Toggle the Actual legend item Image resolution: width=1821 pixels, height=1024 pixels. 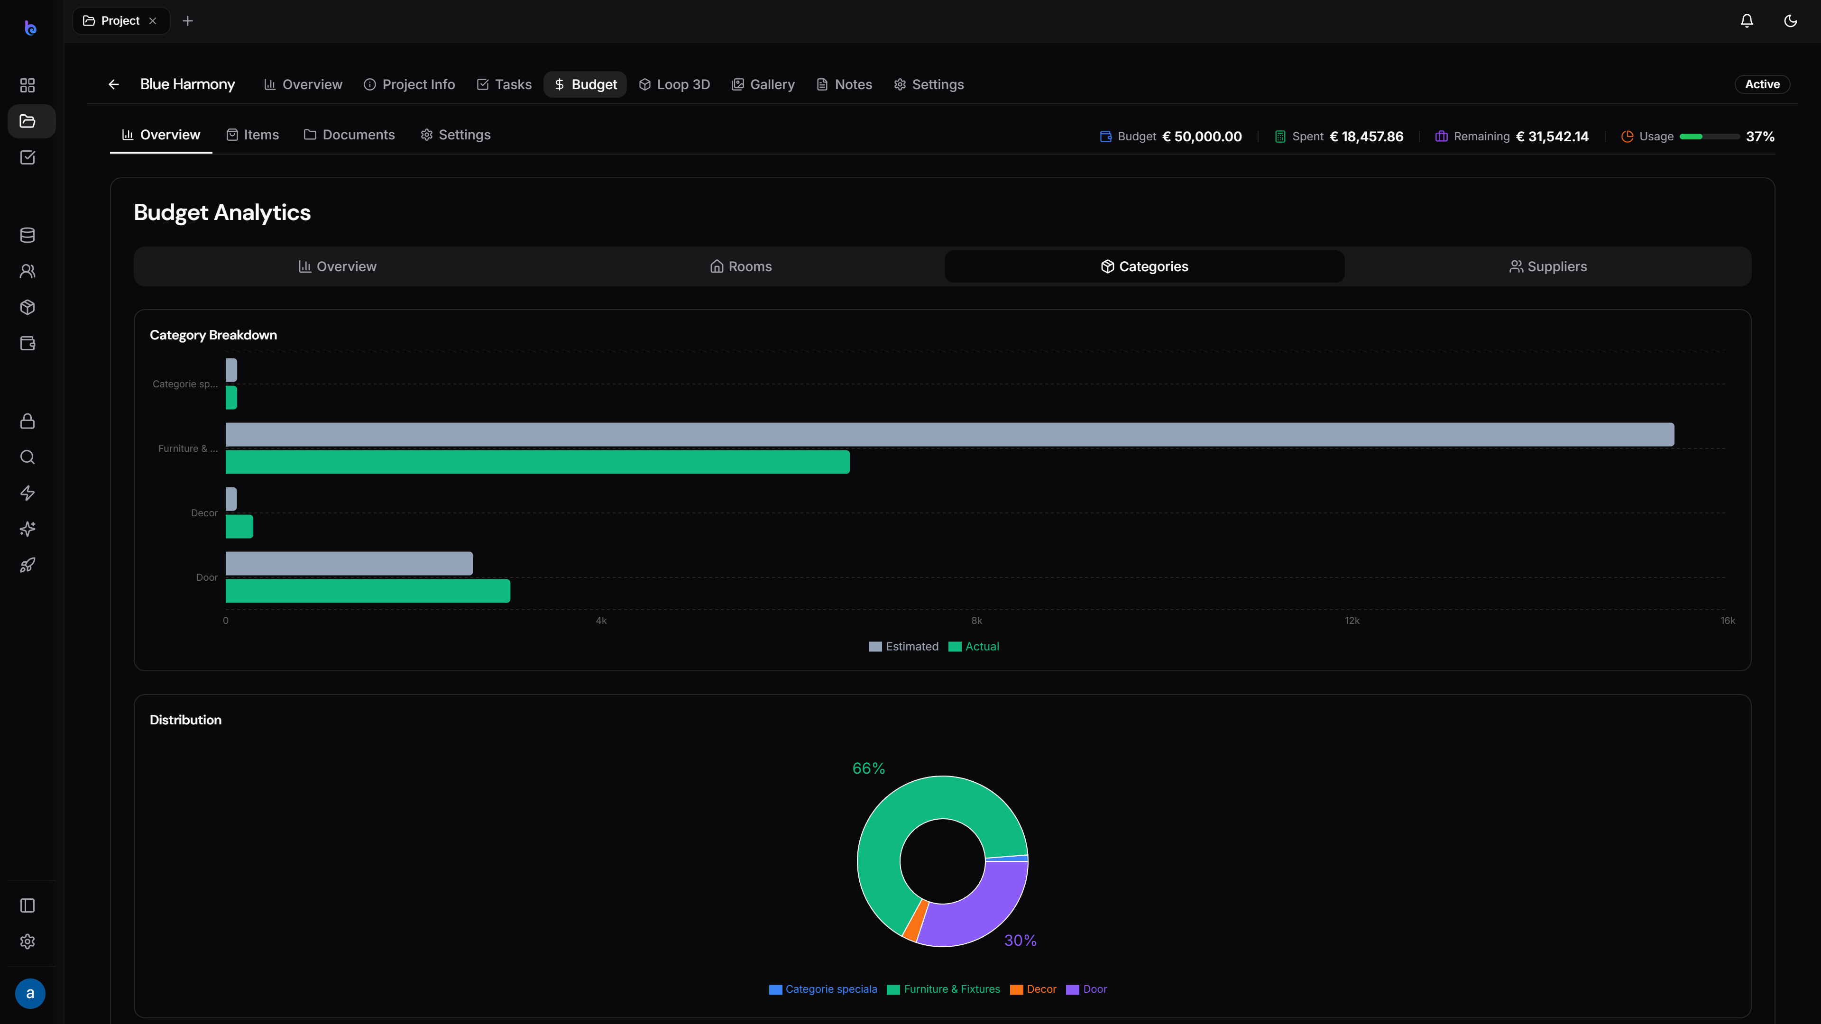pos(974,647)
